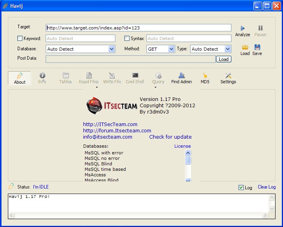Open project with the Load folder icon
Screen dimensions: 283x227
tap(245, 47)
